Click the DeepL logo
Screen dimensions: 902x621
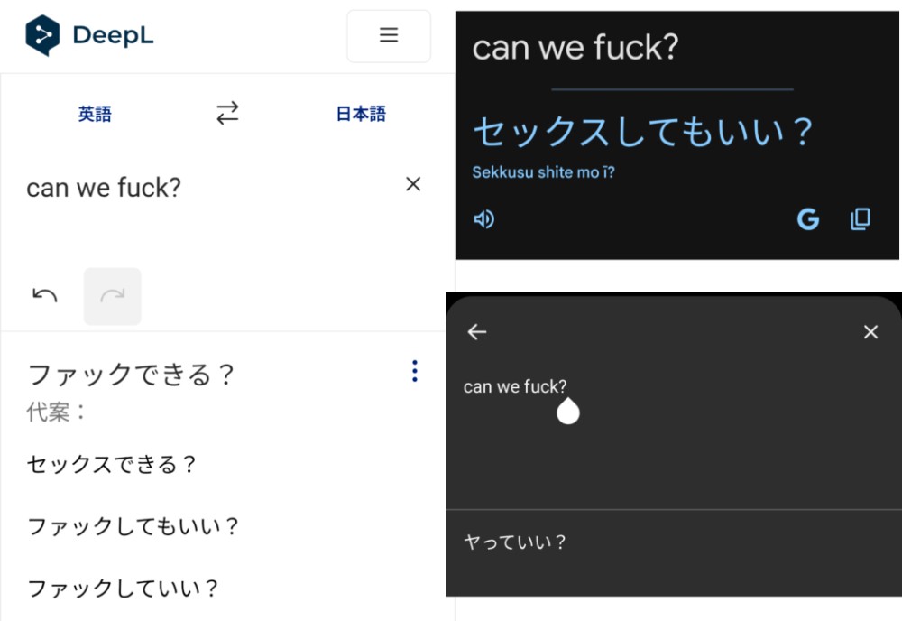[89, 36]
